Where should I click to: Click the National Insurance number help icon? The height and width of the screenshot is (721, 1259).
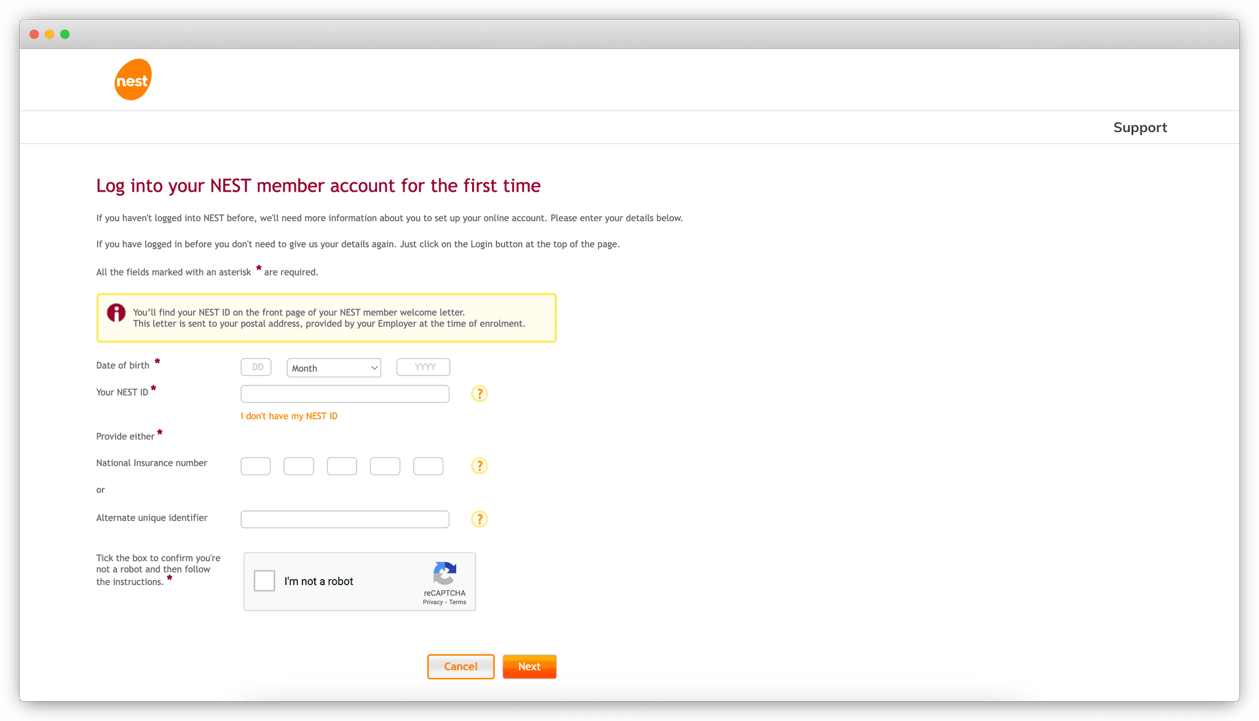pyautogui.click(x=479, y=466)
